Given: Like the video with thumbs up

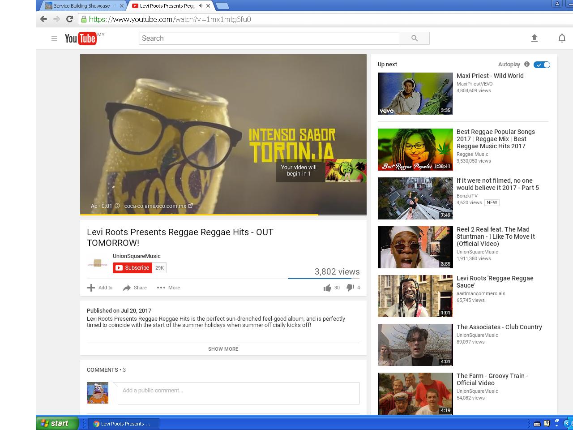Looking at the screenshot, I should point(327,288).
